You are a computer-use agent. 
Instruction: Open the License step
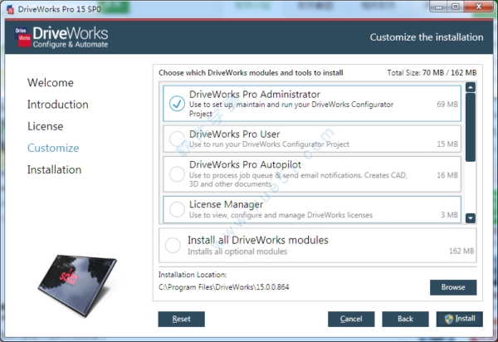point(46,126)
